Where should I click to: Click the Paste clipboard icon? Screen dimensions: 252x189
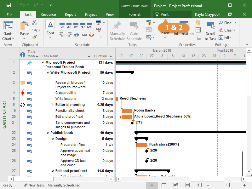(24, 26)
